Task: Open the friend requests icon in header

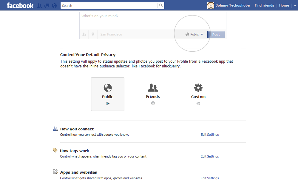Action: (x=39, y=6)
